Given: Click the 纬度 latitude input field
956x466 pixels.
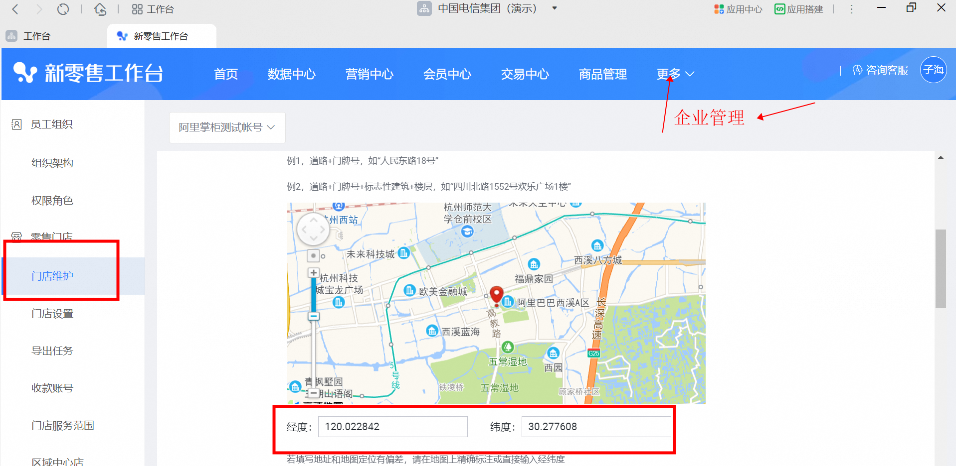Looking at the screenshot, I should pos(595,427).
